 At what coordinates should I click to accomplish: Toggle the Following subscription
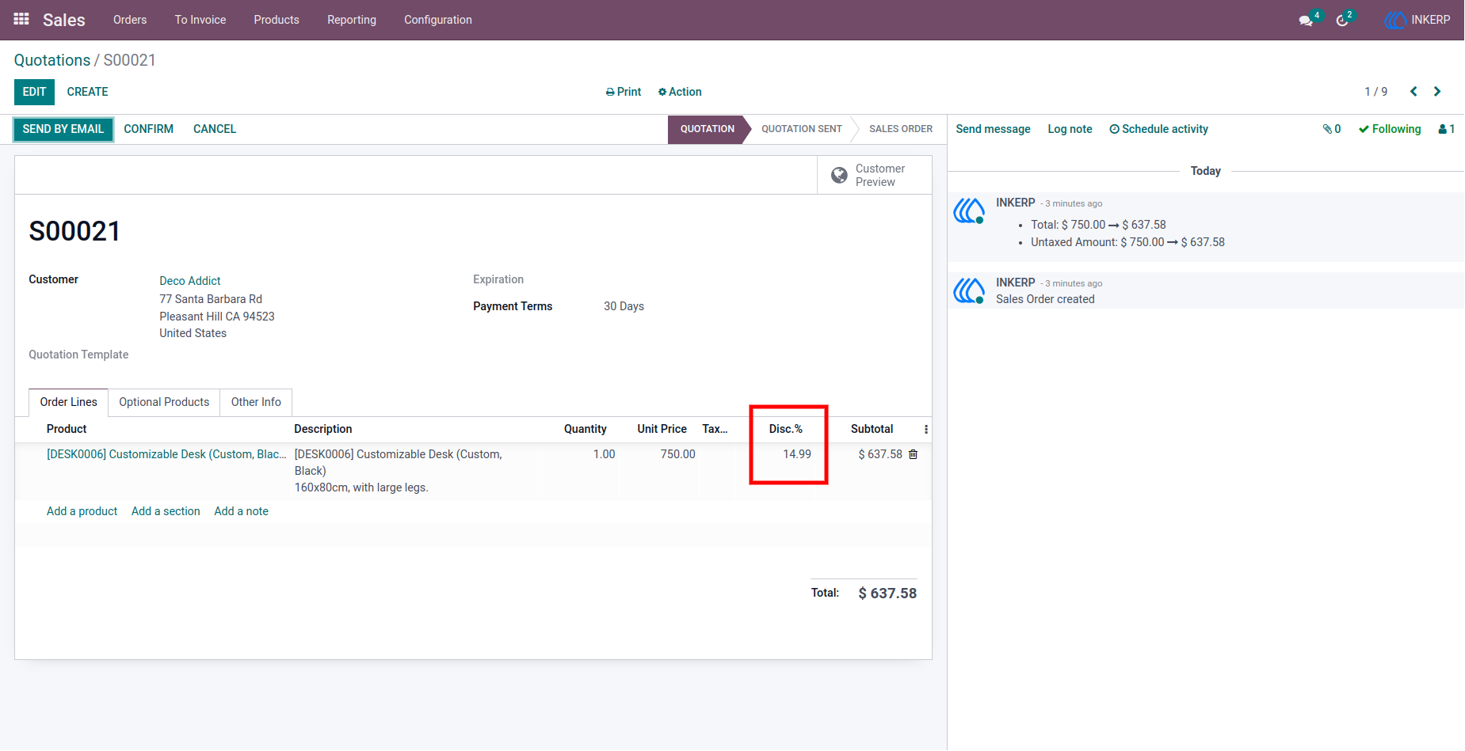(x=1390, y=129)
